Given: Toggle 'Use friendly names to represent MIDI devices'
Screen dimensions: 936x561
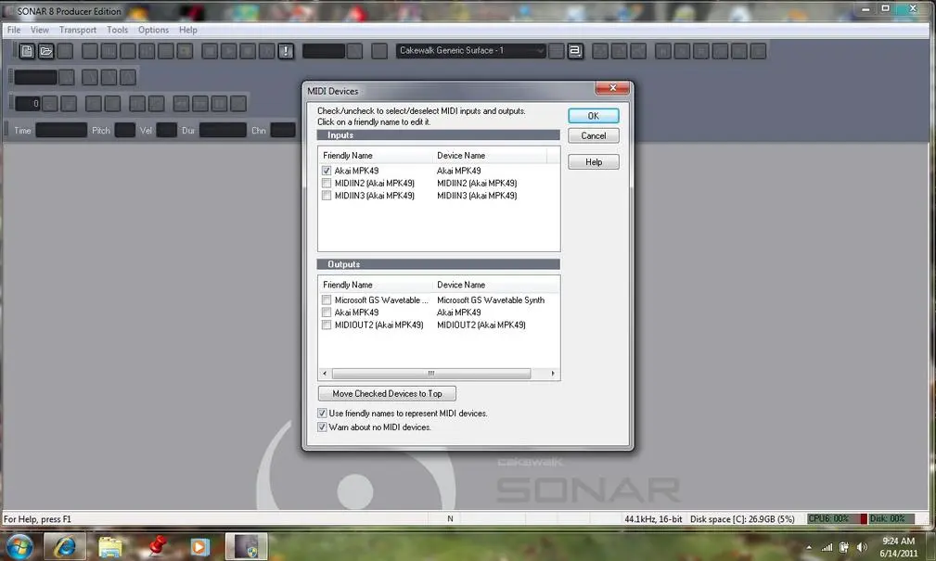Looking at the screenshot, I should point(322,413).
